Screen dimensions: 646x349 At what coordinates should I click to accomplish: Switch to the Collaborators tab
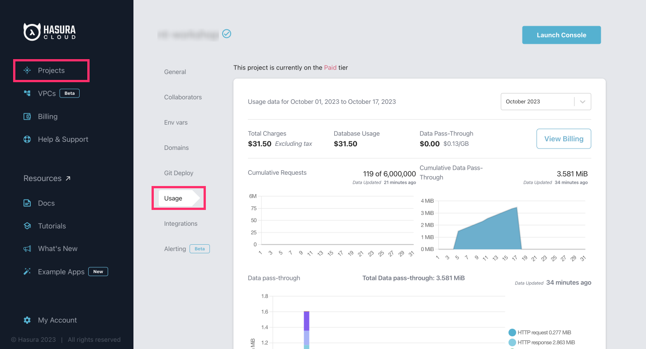[183, 97]
